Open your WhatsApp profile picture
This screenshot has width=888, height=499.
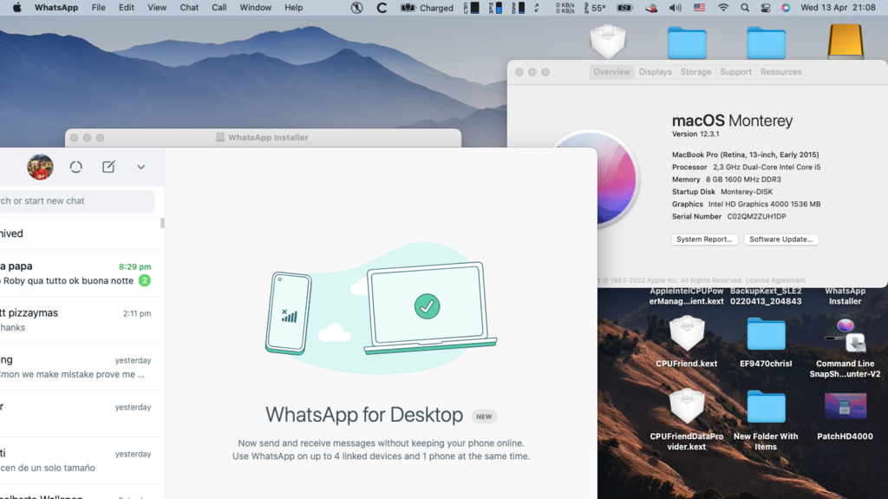[x=40, y=167]
